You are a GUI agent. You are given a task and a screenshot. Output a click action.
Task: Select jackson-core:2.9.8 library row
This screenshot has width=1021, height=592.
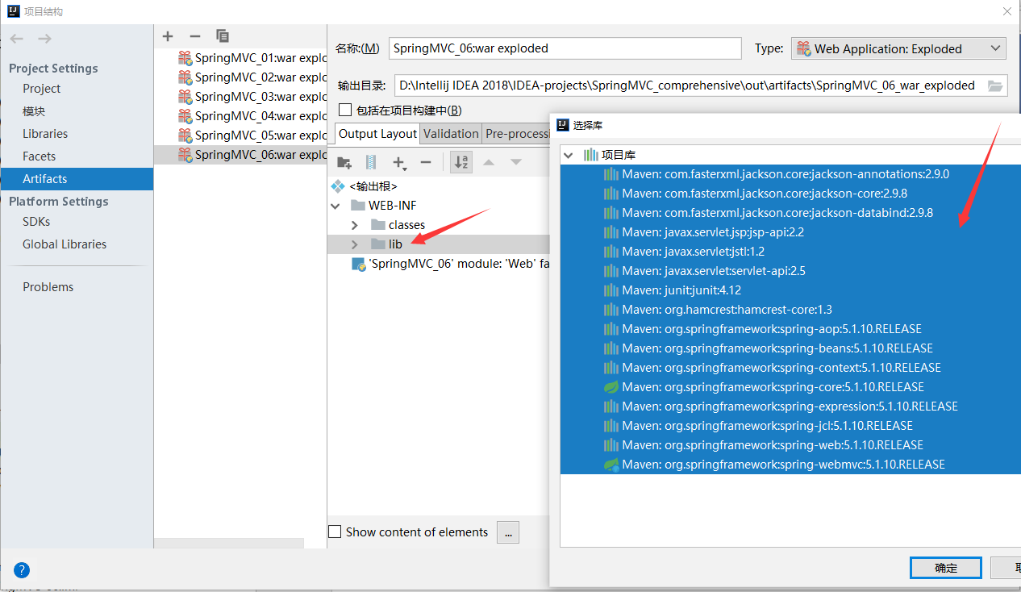tap(790, 194)
